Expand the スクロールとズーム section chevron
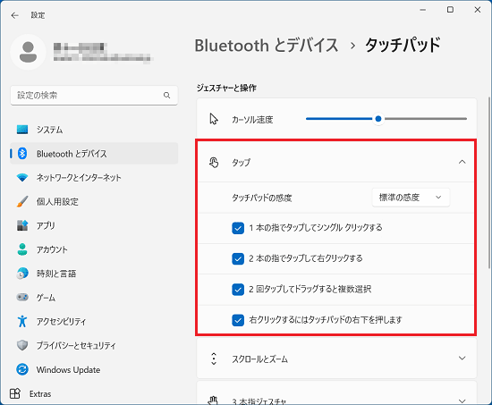 [x=462, y=358]
